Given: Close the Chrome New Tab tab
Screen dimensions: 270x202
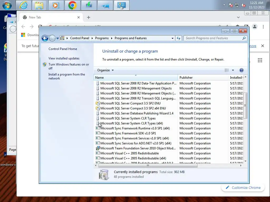Looking at the screenshot, I should (79, 17).
